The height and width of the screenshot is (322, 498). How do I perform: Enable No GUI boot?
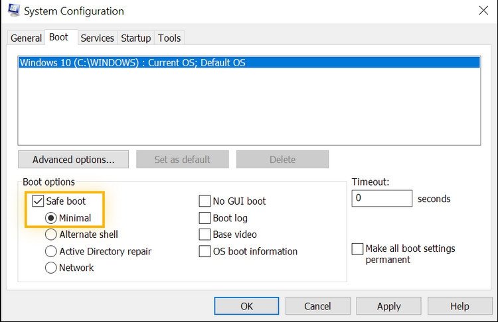[x=205, y=201]
